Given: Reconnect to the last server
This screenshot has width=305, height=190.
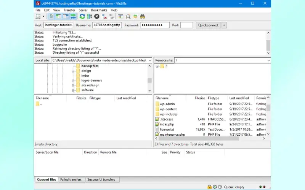Looking at the screenshot, I should click(111, 16).
